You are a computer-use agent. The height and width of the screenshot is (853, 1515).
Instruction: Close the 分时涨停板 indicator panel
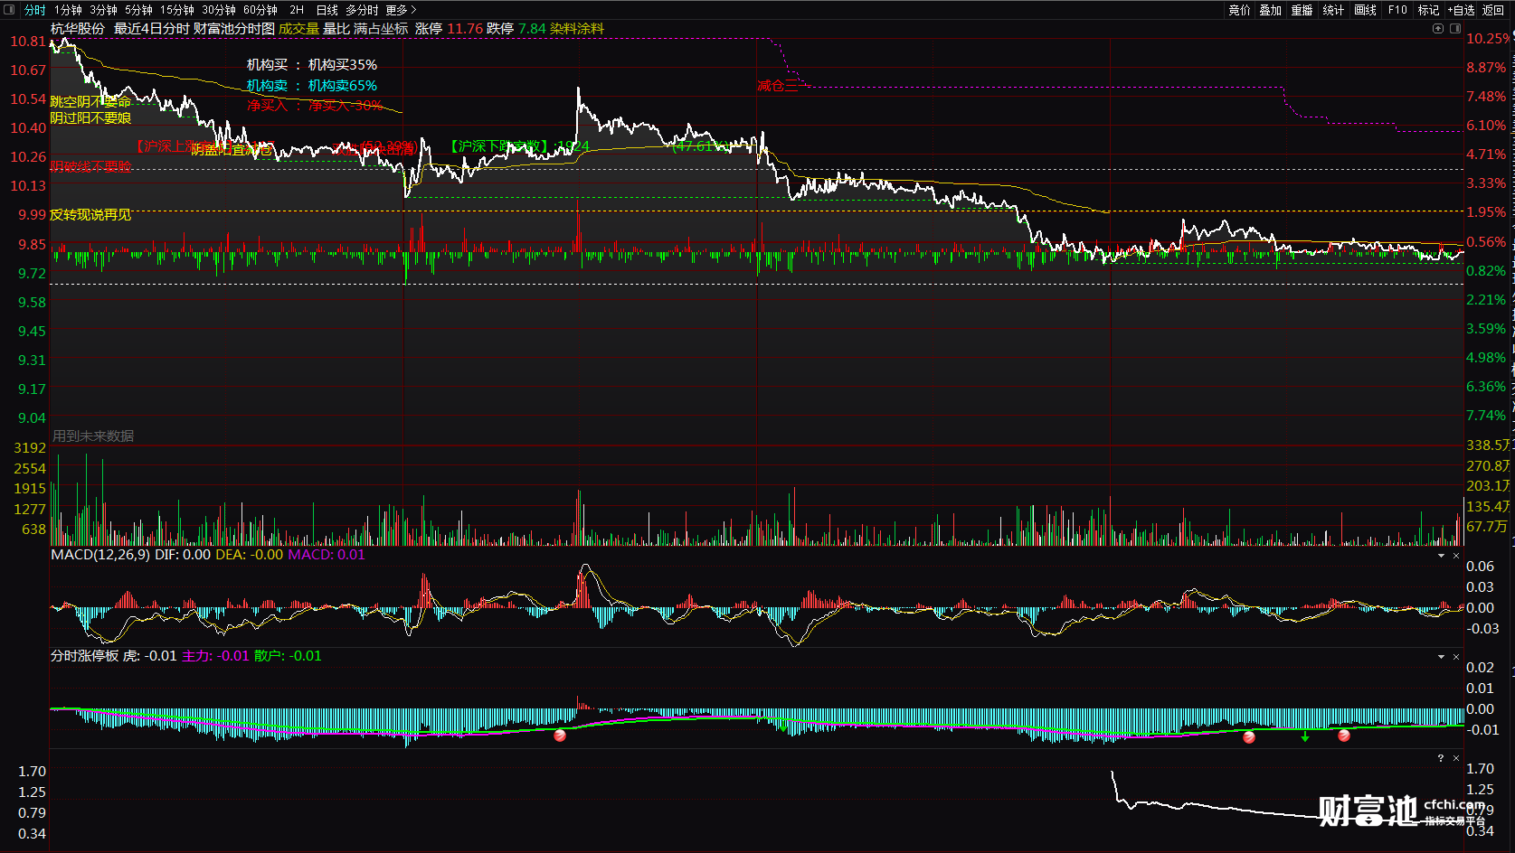coord(1456,657)
